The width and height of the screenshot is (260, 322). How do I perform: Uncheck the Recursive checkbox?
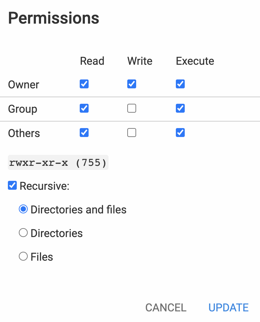click(x=12, y=186)
